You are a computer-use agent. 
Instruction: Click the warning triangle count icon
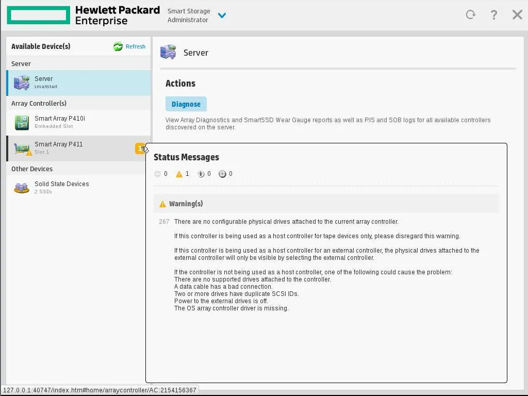179,174
